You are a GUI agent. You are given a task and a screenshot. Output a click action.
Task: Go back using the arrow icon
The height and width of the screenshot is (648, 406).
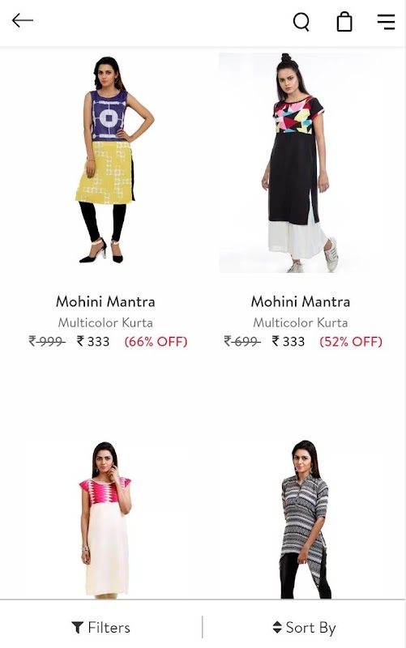point(23,20)
